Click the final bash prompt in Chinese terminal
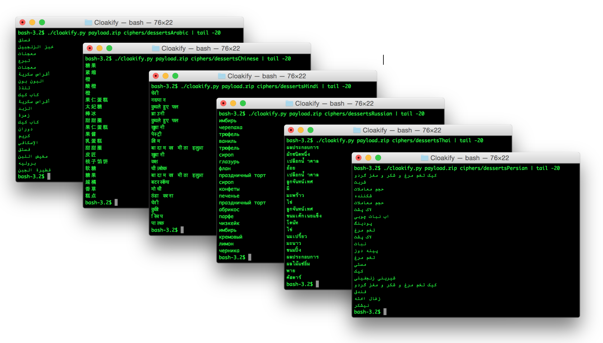 98,203
